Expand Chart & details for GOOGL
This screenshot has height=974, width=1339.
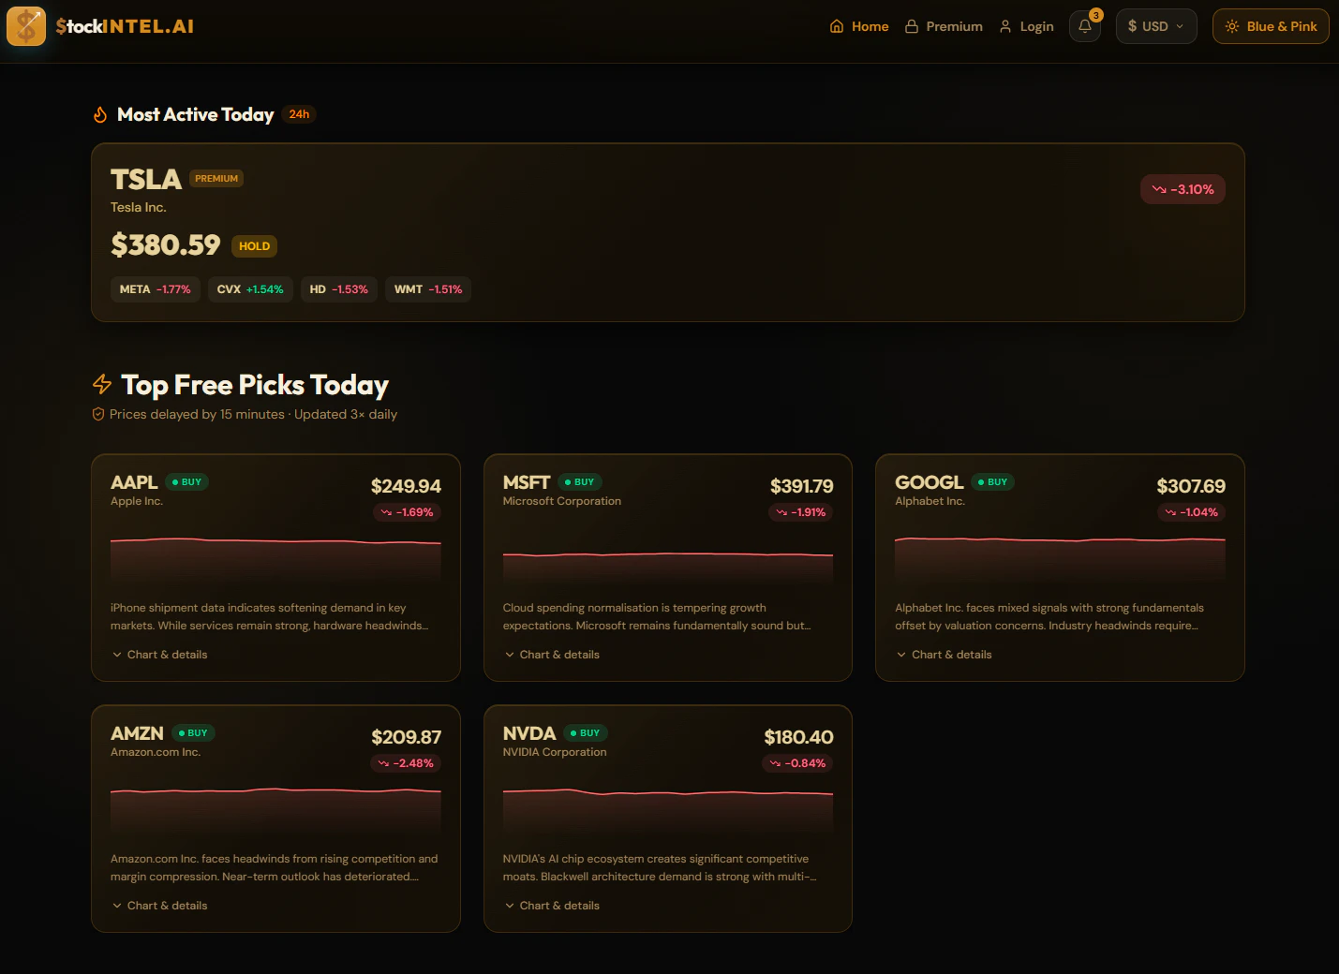944,655
